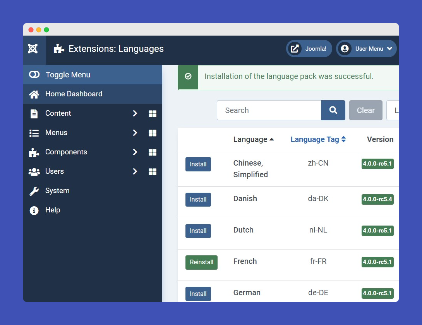
Task: Click the fr-FR language tag
Action: (318, 261)
